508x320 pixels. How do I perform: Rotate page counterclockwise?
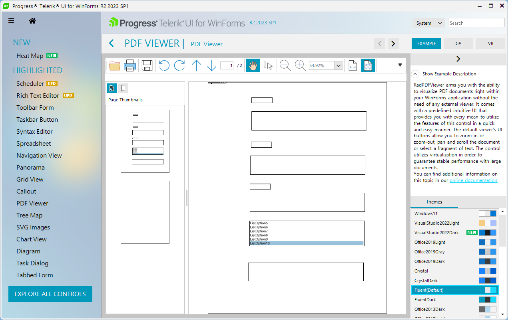point(164,65)
